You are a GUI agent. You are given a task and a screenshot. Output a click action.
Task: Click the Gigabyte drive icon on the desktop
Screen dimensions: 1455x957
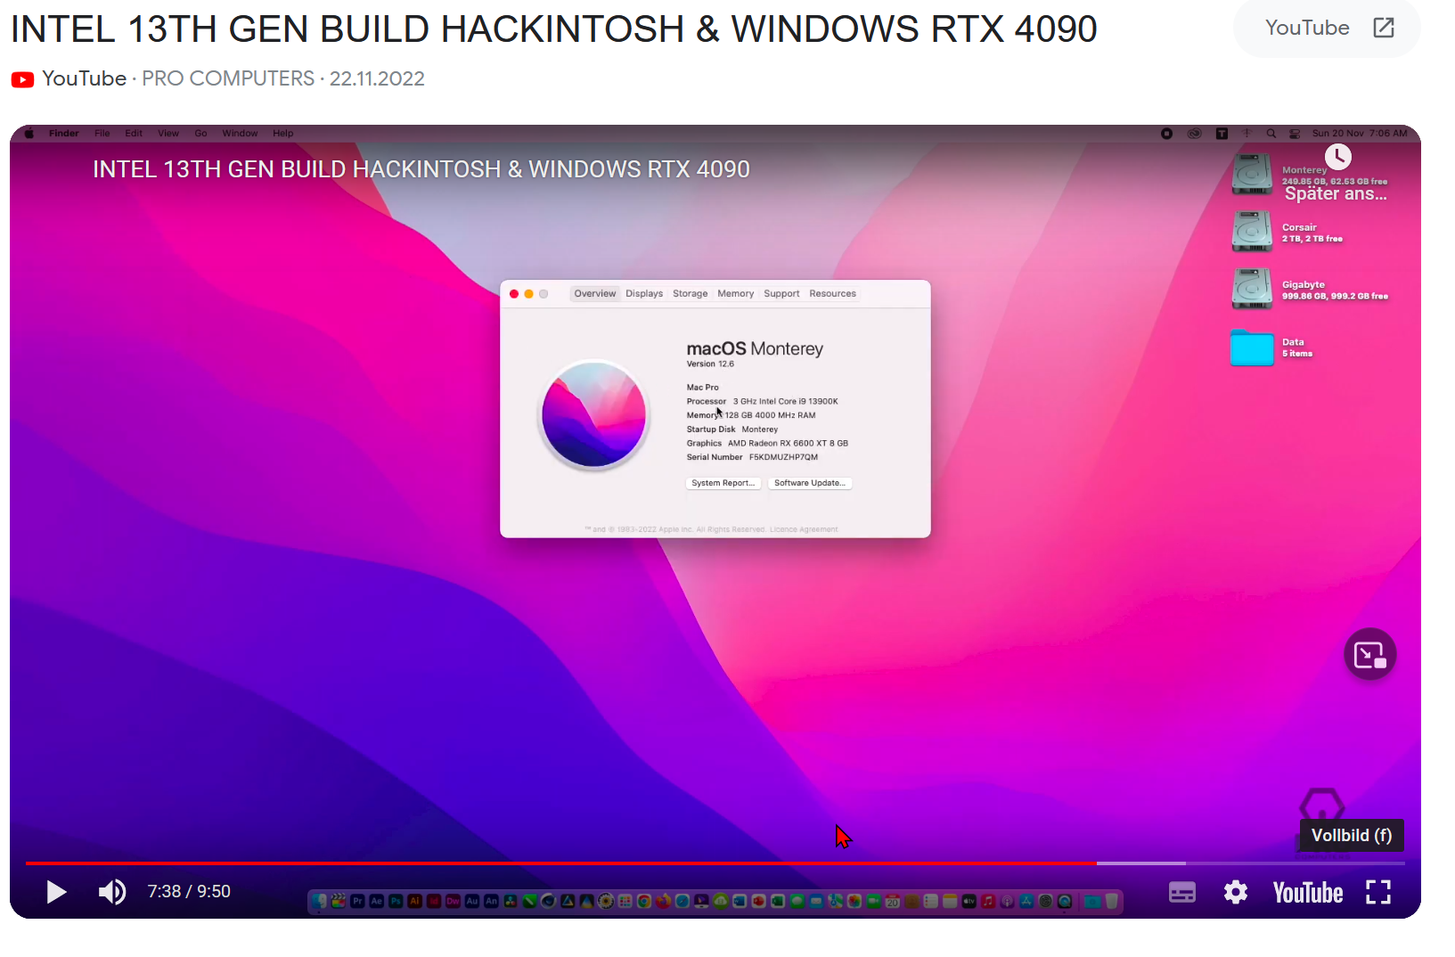click(1252, 289)
